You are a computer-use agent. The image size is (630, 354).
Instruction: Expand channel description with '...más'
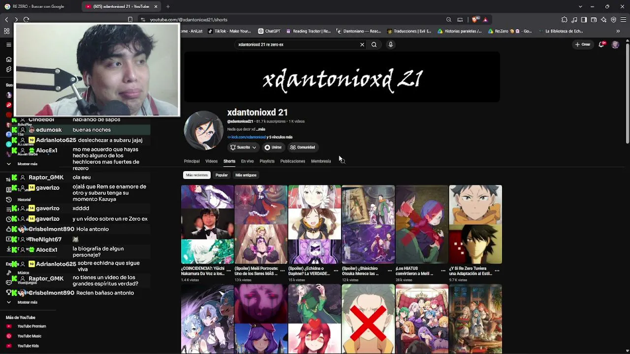[261, 129]
